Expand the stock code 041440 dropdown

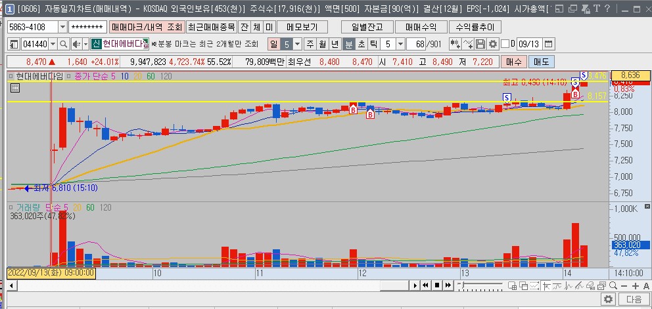[x=53, y=44]
